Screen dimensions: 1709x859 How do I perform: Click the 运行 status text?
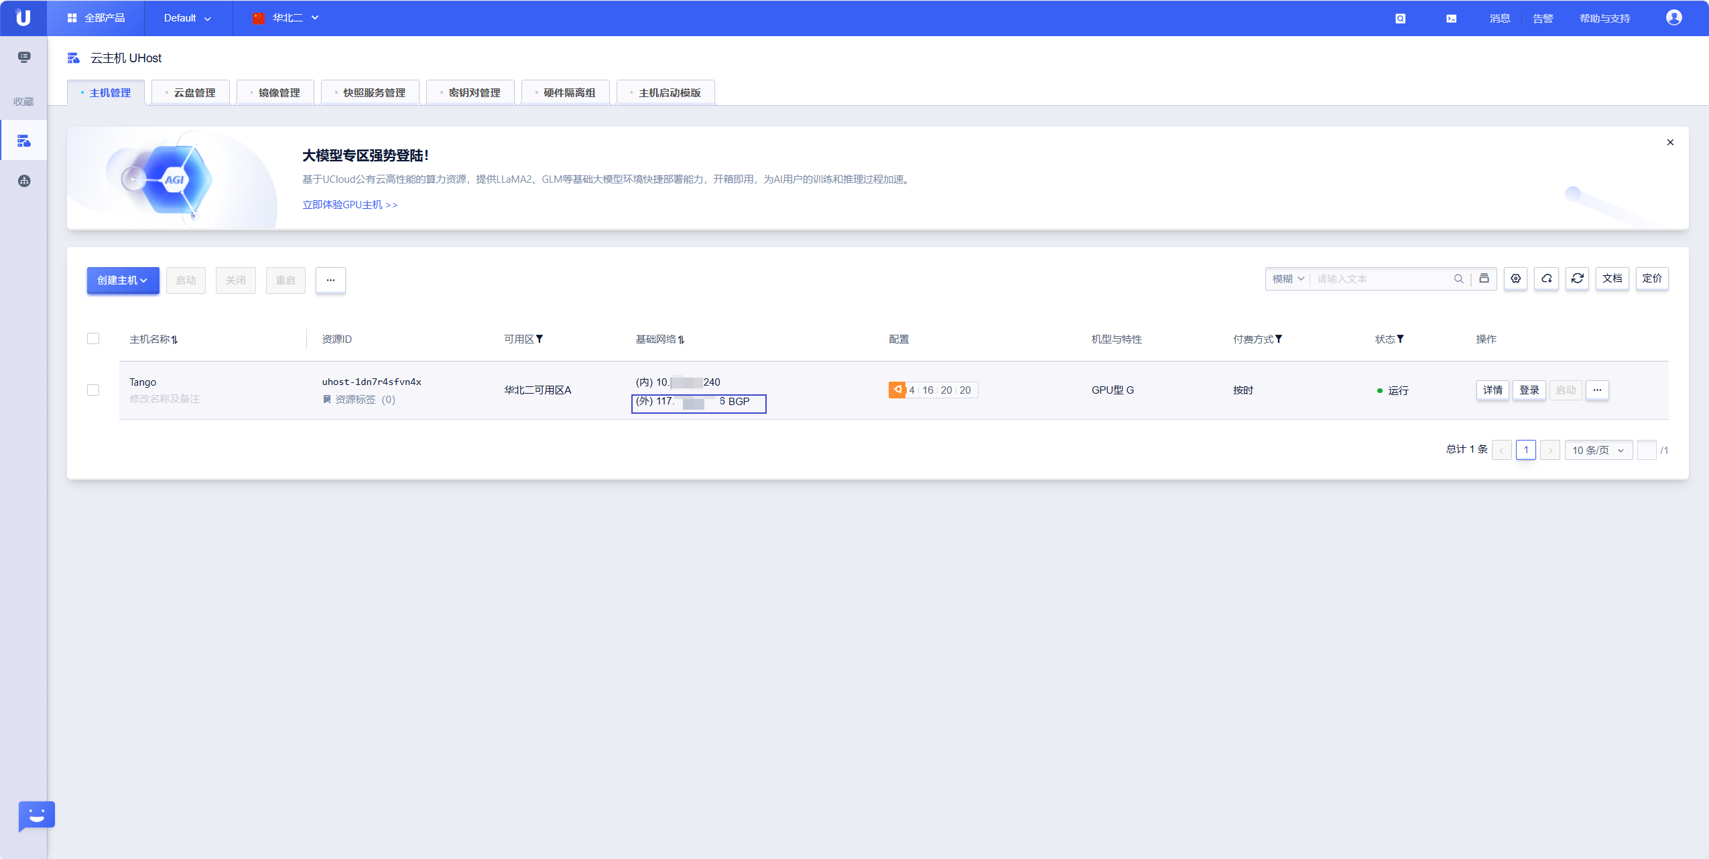pyautogui.click(x=1398, y=390)
